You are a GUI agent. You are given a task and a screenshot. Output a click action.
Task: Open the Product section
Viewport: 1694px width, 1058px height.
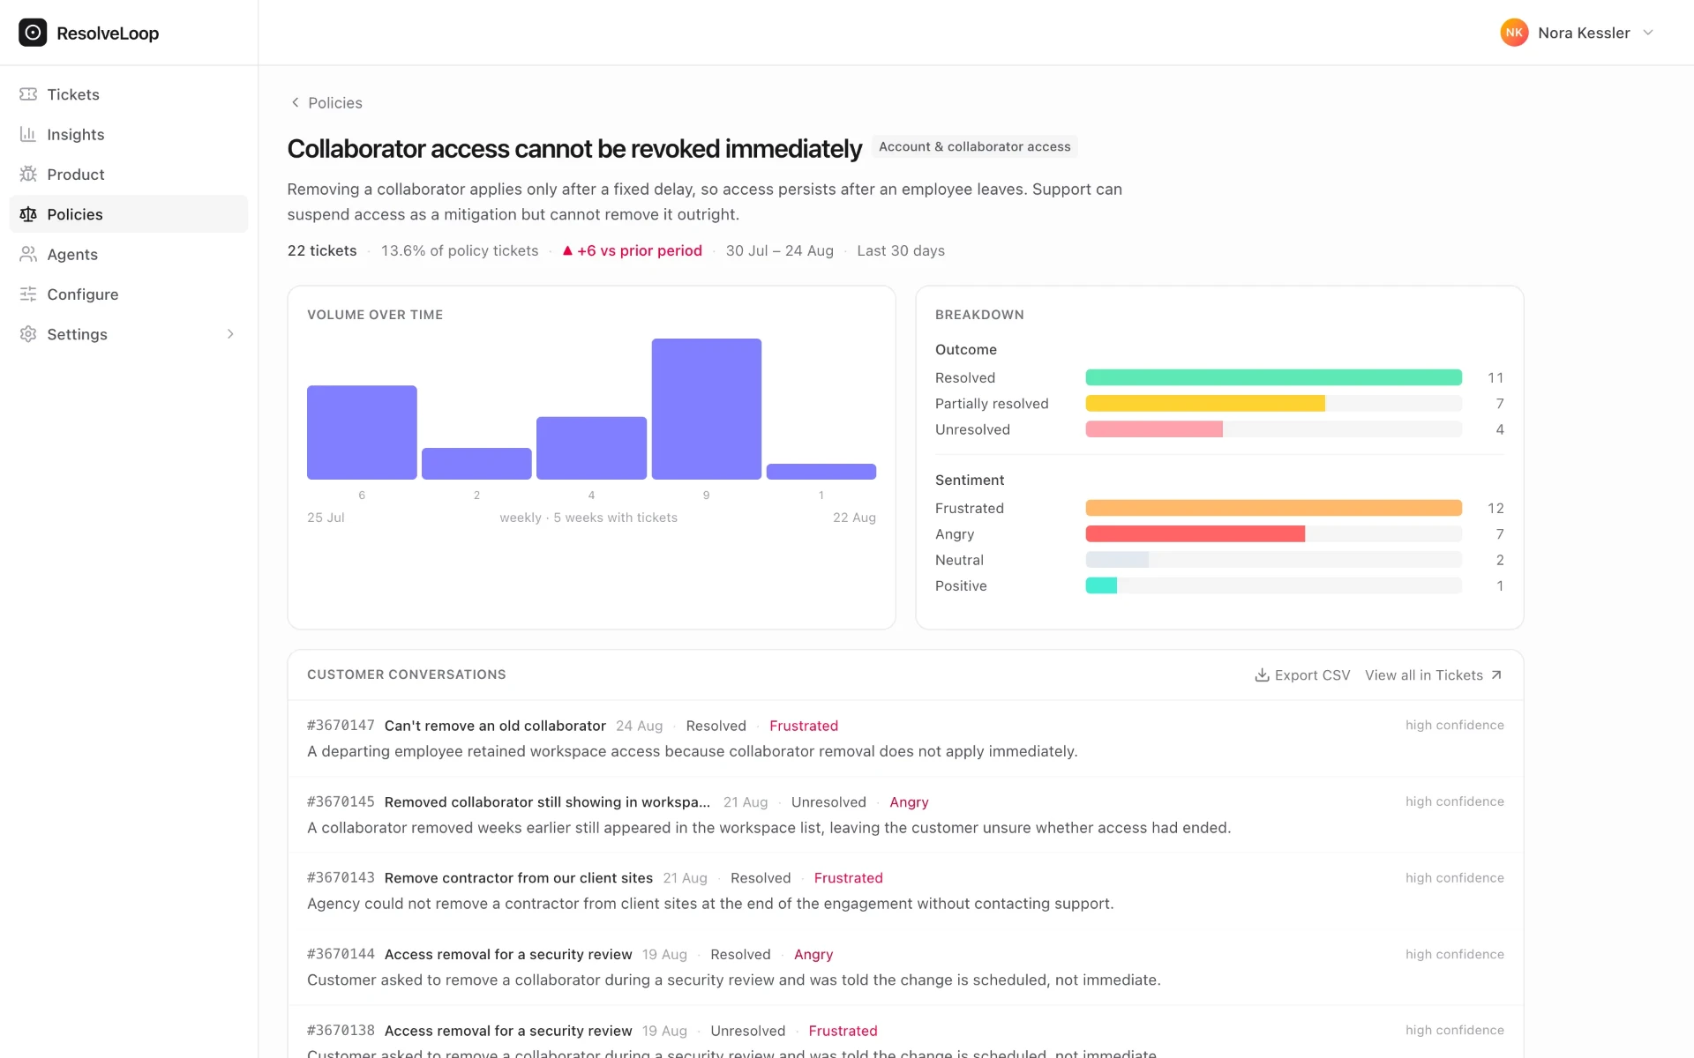tap(129, 174)
